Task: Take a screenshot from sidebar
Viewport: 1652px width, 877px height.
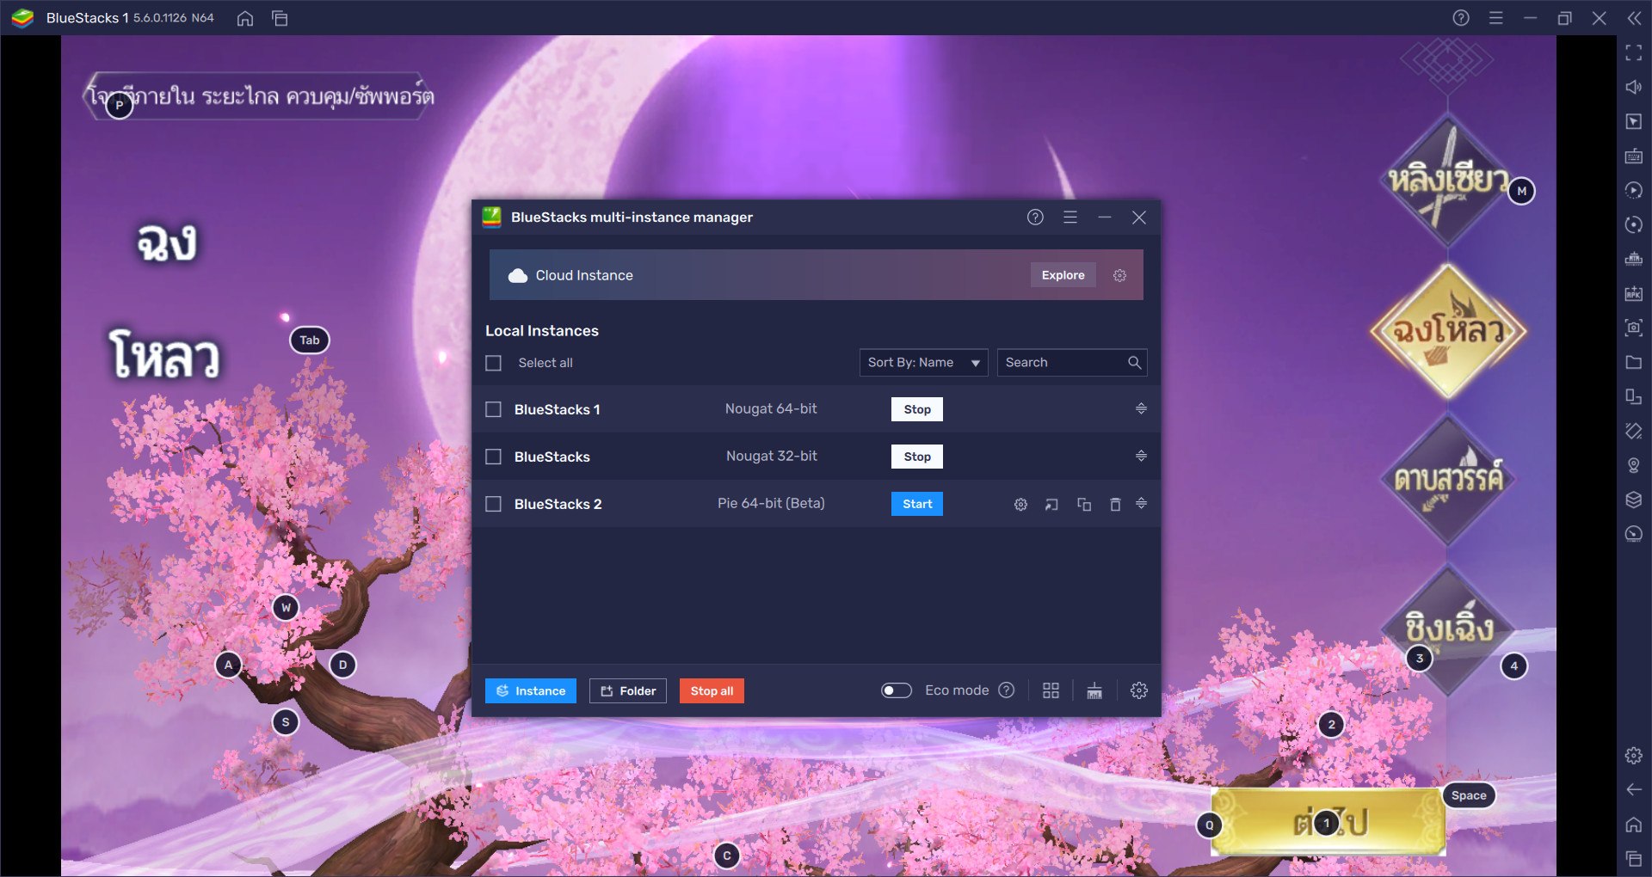Action: pos(1634,328)
